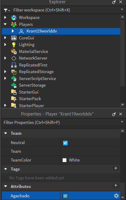
Task: Open the Explorer filter funnel menu
Action: tap(7, 10)
